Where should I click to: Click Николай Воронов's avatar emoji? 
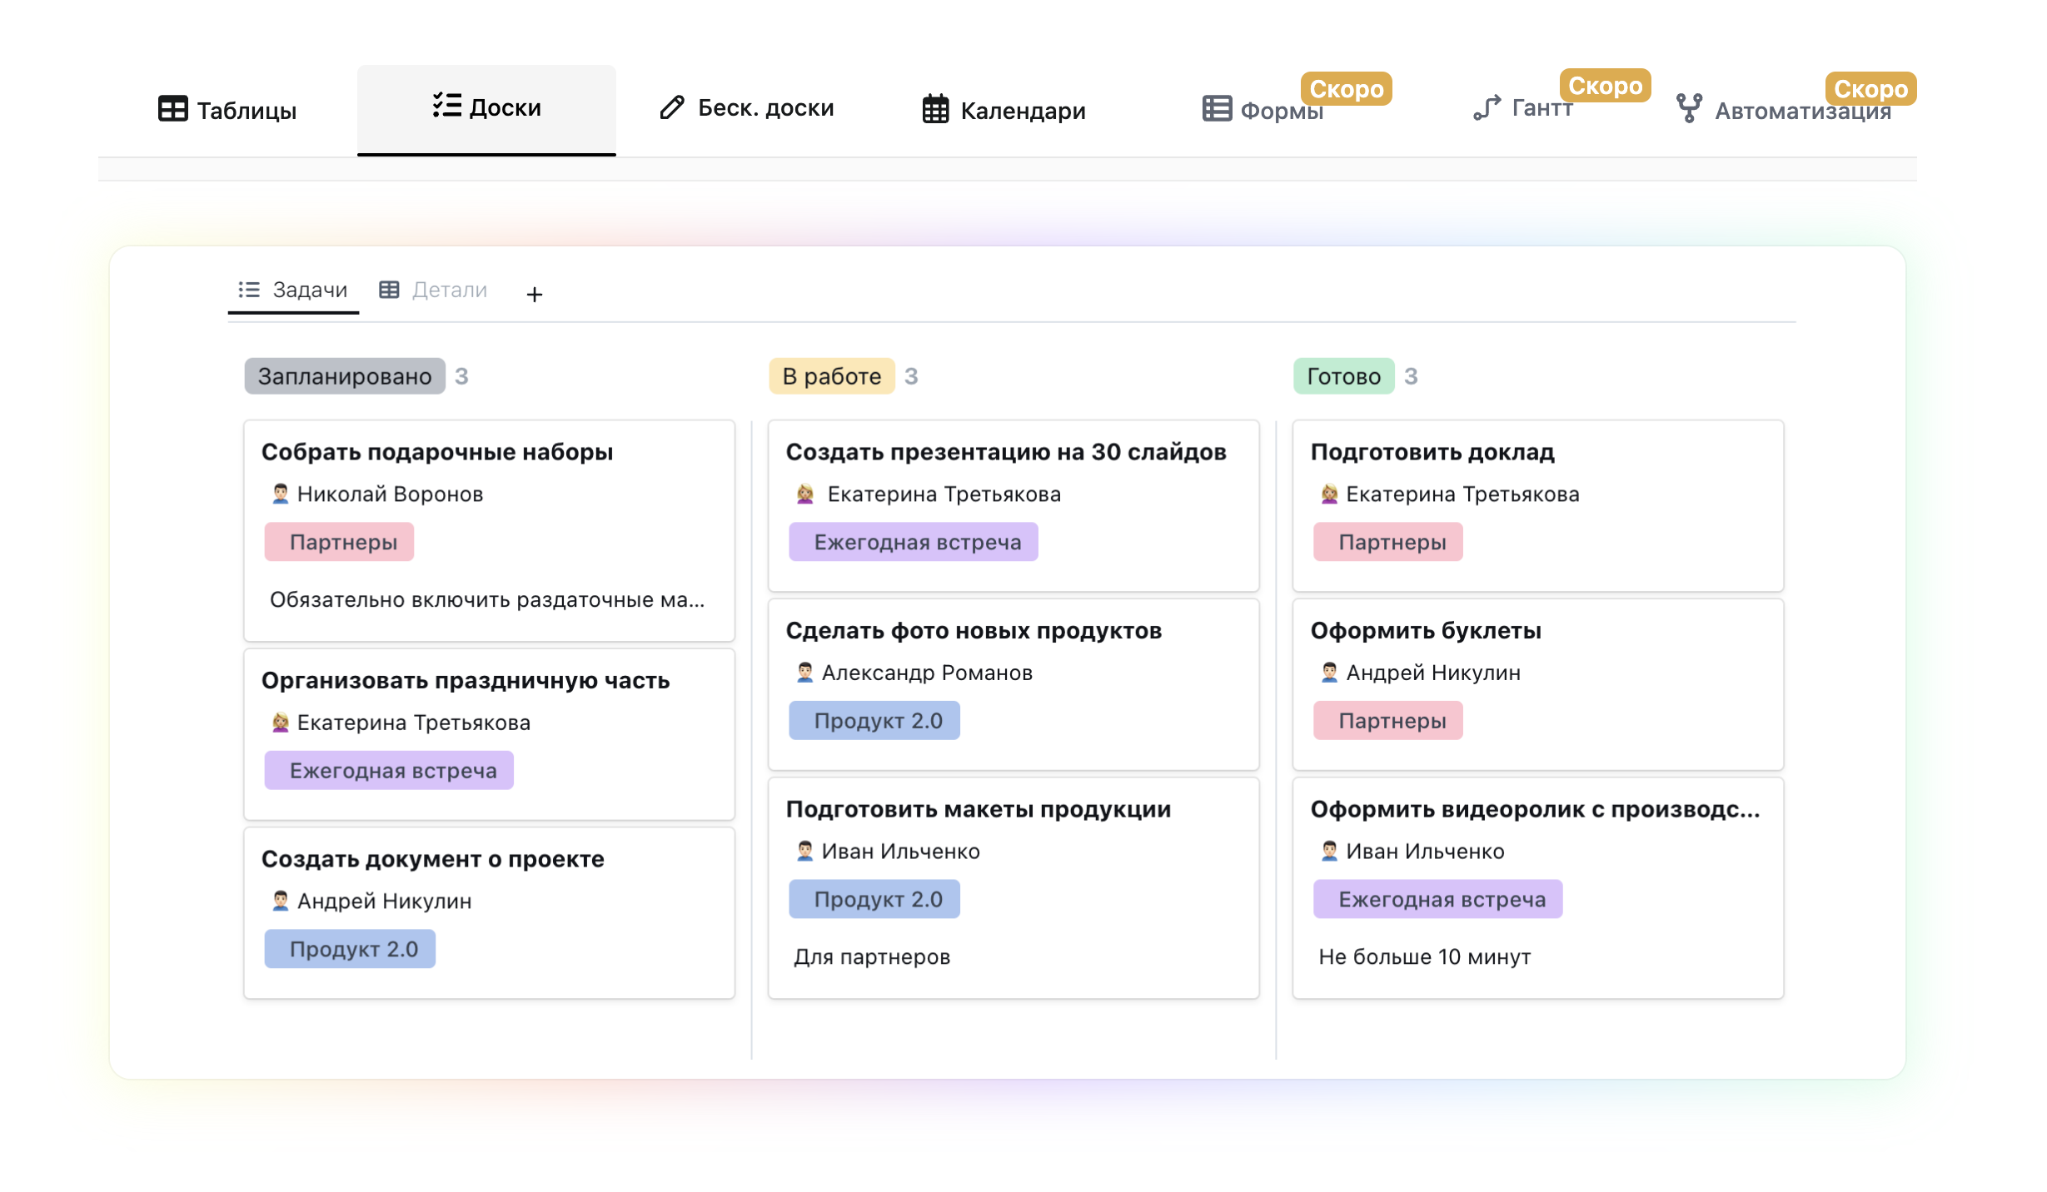point(280,494)
